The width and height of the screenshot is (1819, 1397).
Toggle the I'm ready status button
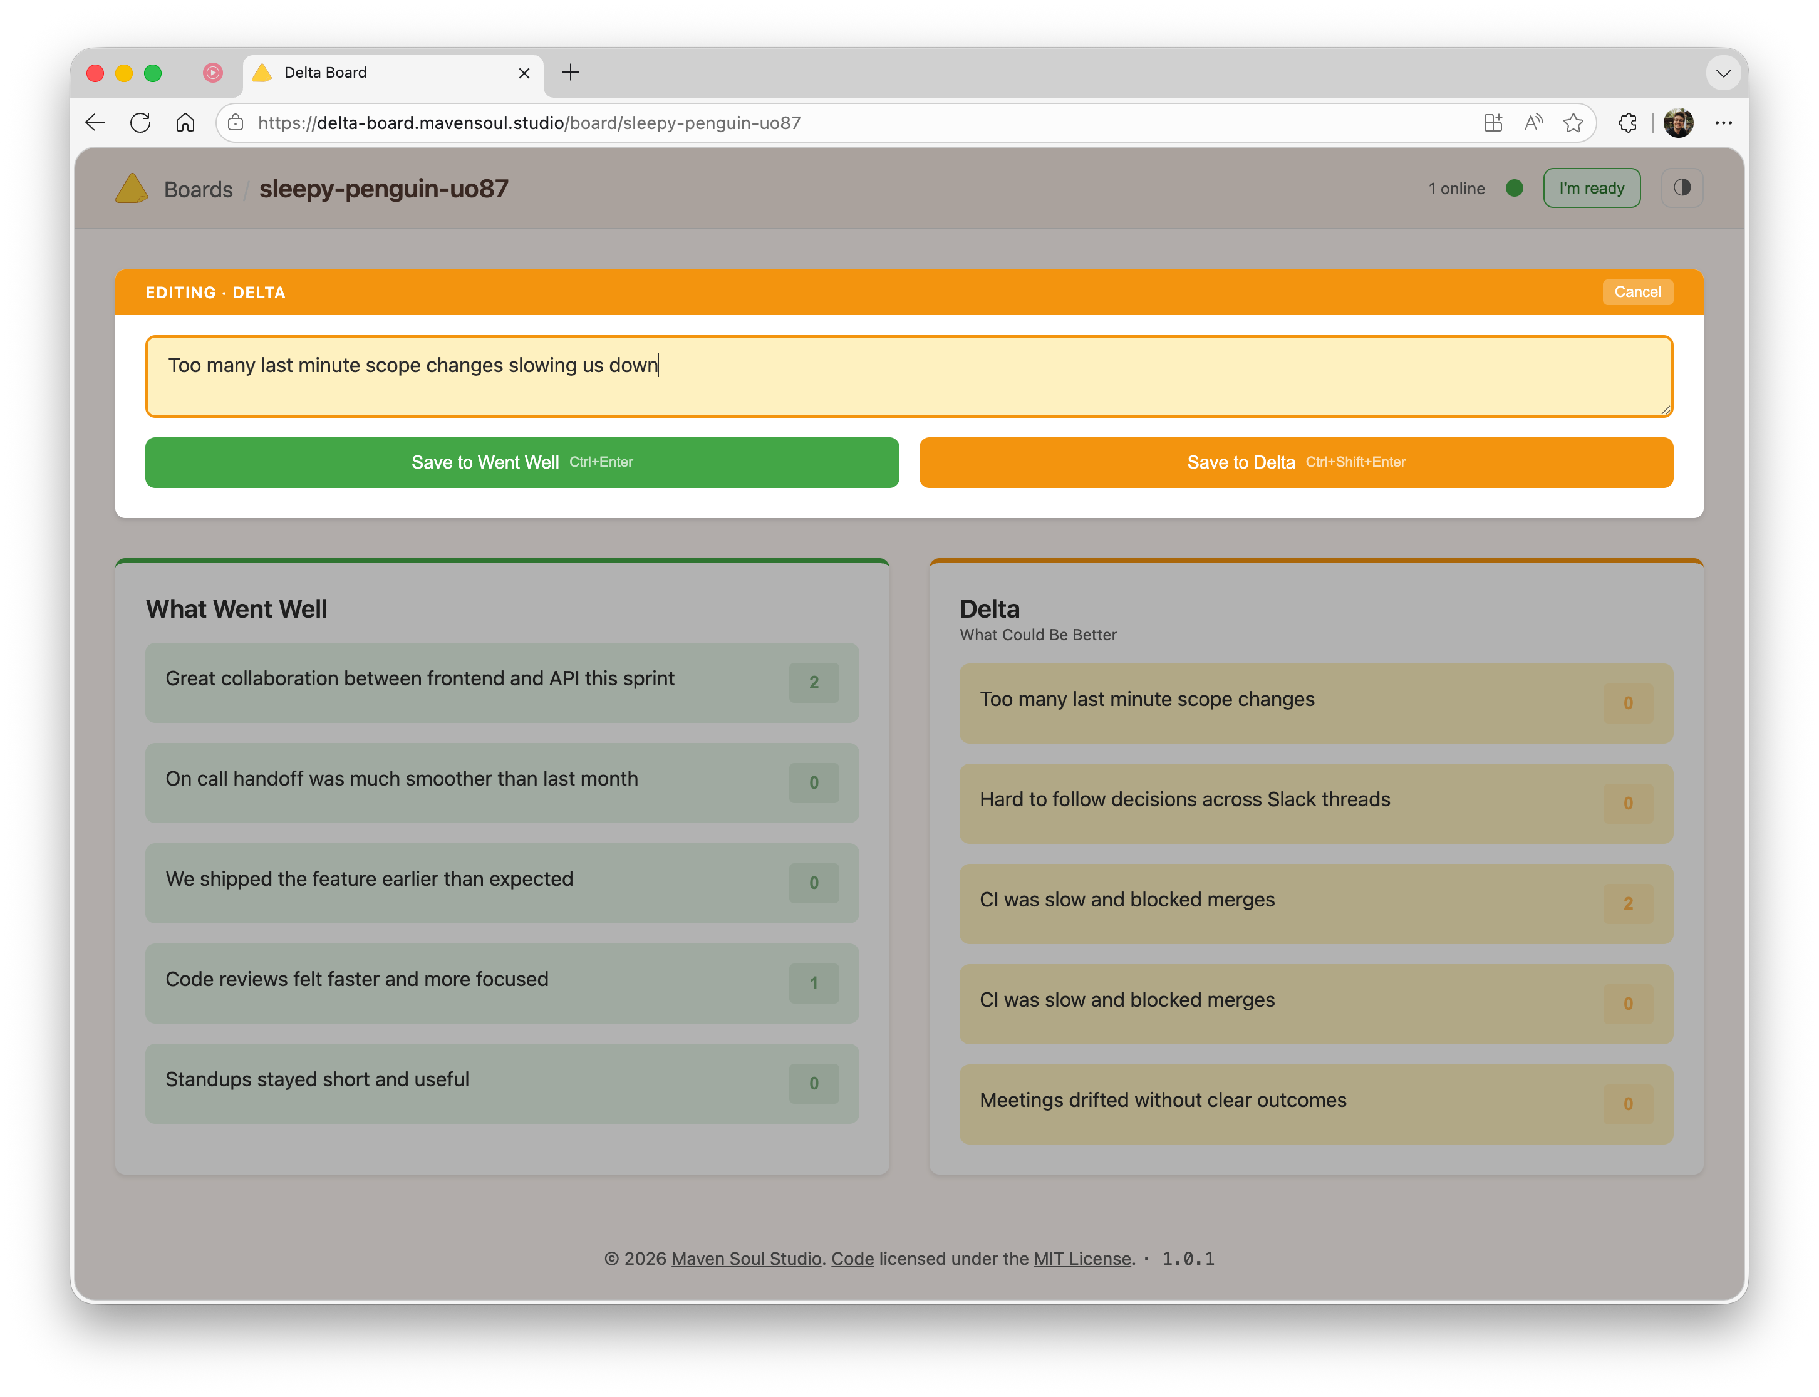(1591, 188)
